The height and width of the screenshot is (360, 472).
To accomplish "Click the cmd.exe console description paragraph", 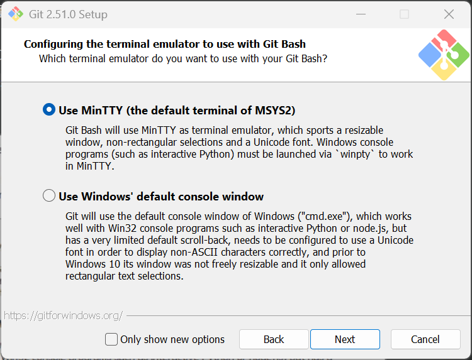I will [239, 246].
